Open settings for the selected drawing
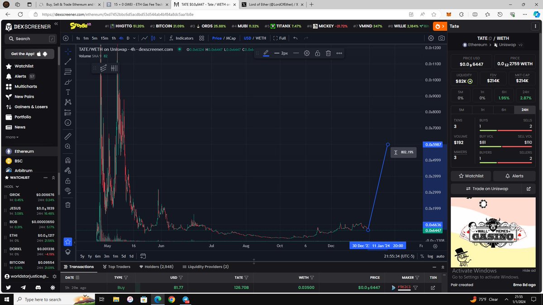The image size is (543, 305). [307, 53]
